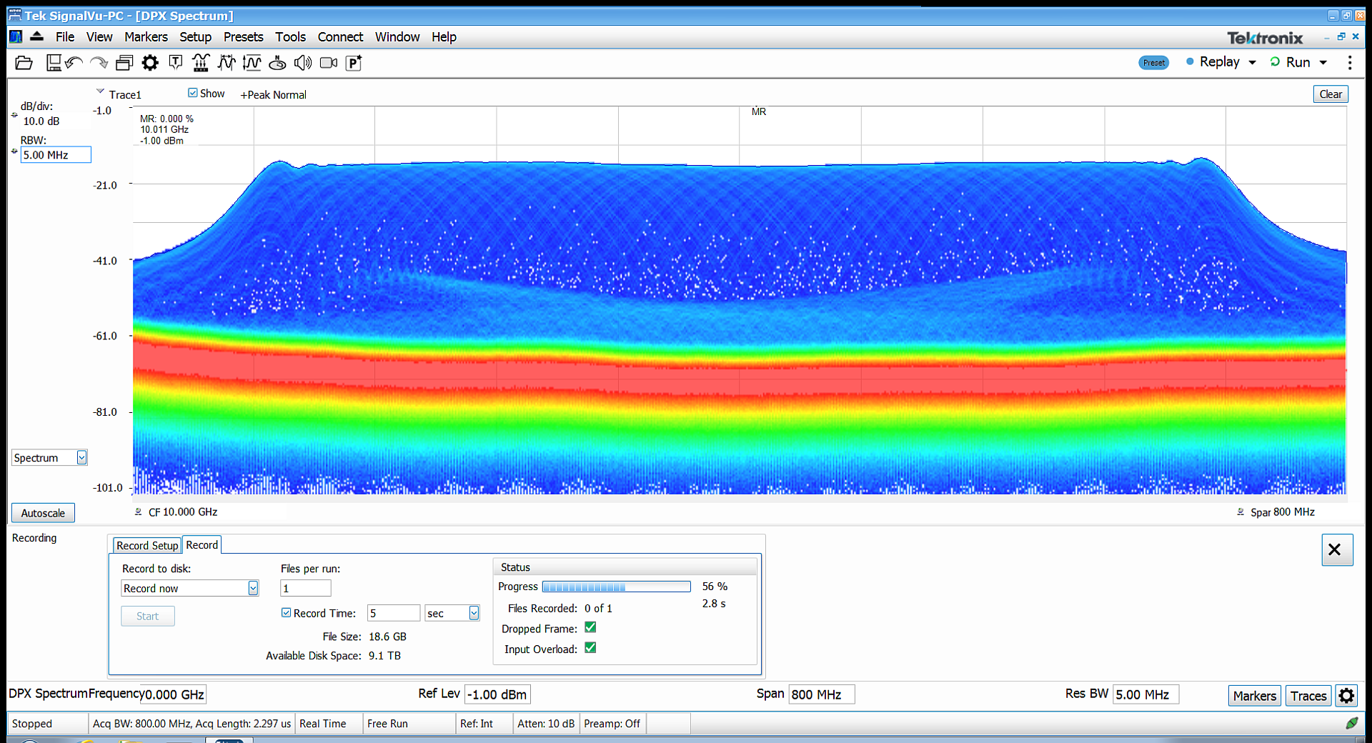Click the Redo arrow icon
Viewport: 1372px width, 743px height.
99,63
